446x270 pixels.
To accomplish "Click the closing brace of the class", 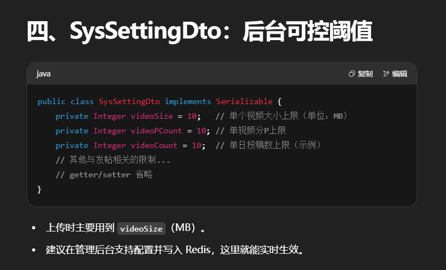I will (39, 189).
